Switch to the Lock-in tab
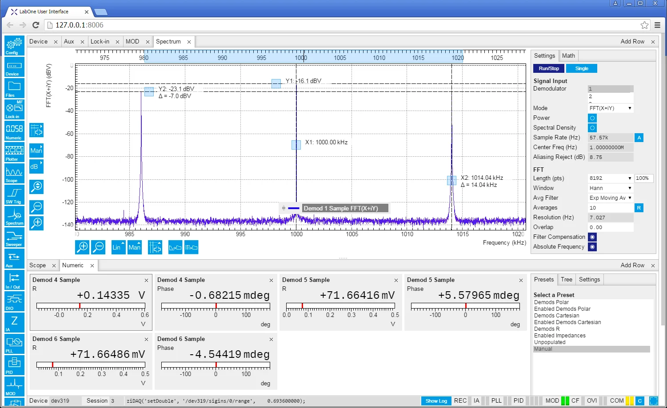The image size is (667, 408). pyautogui.click(x=100, y=41)
